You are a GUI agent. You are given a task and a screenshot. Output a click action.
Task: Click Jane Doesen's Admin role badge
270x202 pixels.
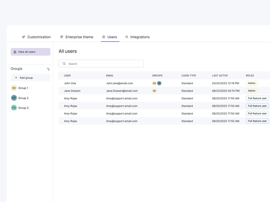click(252, 91)
